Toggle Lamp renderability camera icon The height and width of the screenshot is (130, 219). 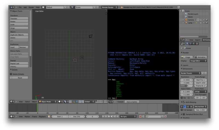(x=207, y=23)
